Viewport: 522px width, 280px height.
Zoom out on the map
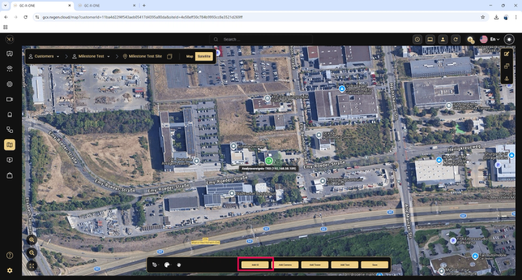pyautogui.click(x=31, y=253)
